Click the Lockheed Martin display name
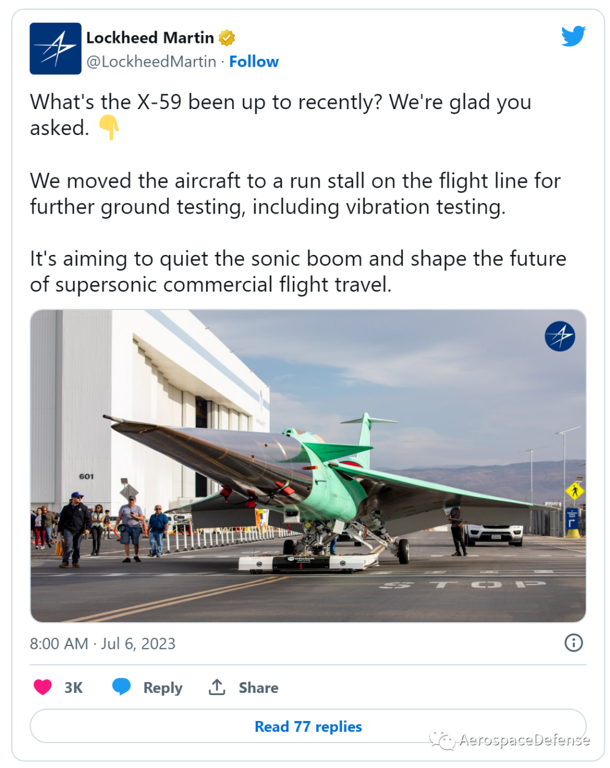The width and height of the screenshot is (610, 768). (150, 38)
